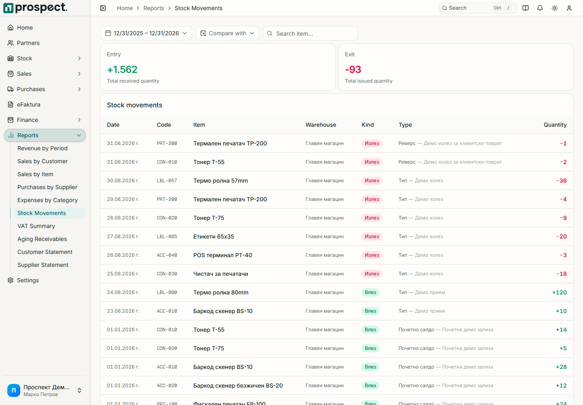Expand the Sales menu chevron
This screenshot has width=583, height=405.
click(x=79, y=74)
